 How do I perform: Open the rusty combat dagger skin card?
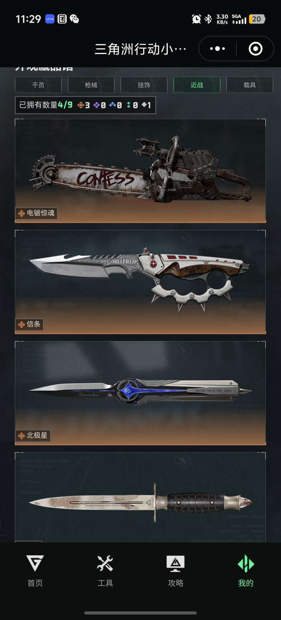pyautogui.click(x=140, y=497)
